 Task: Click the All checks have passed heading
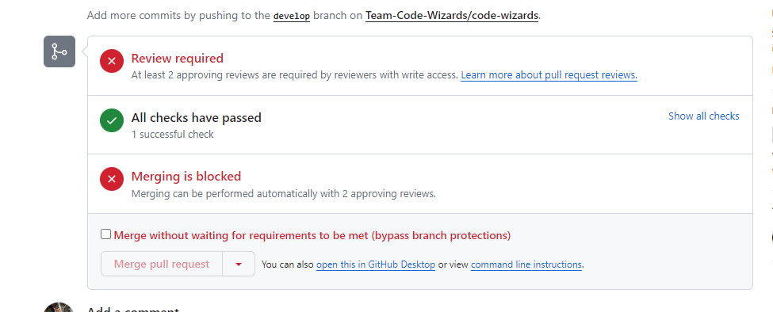[x=196, y=118]
